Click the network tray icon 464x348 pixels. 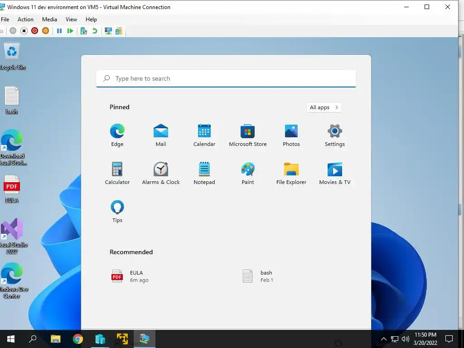coord(395,339)
